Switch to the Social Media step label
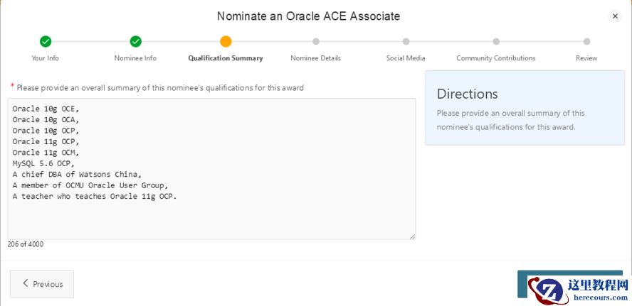This screenshot has height=306, width=632. point(406,58)
